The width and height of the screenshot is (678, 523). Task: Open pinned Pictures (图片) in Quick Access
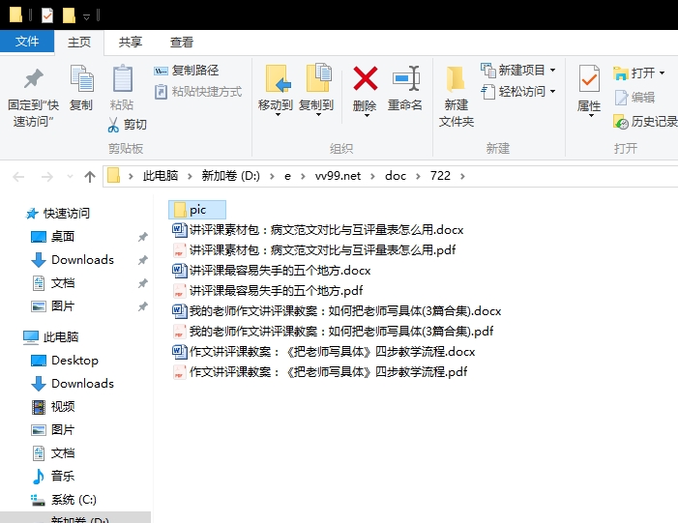click(53, 306)
